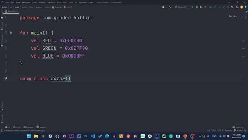Click the teal plugin icon at toolbar end

click(246, 7)
